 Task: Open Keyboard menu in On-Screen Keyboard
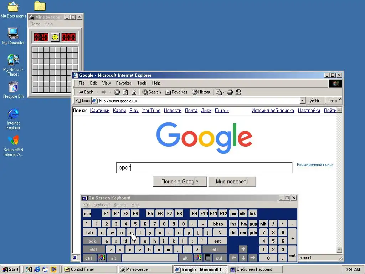(101, 205)
